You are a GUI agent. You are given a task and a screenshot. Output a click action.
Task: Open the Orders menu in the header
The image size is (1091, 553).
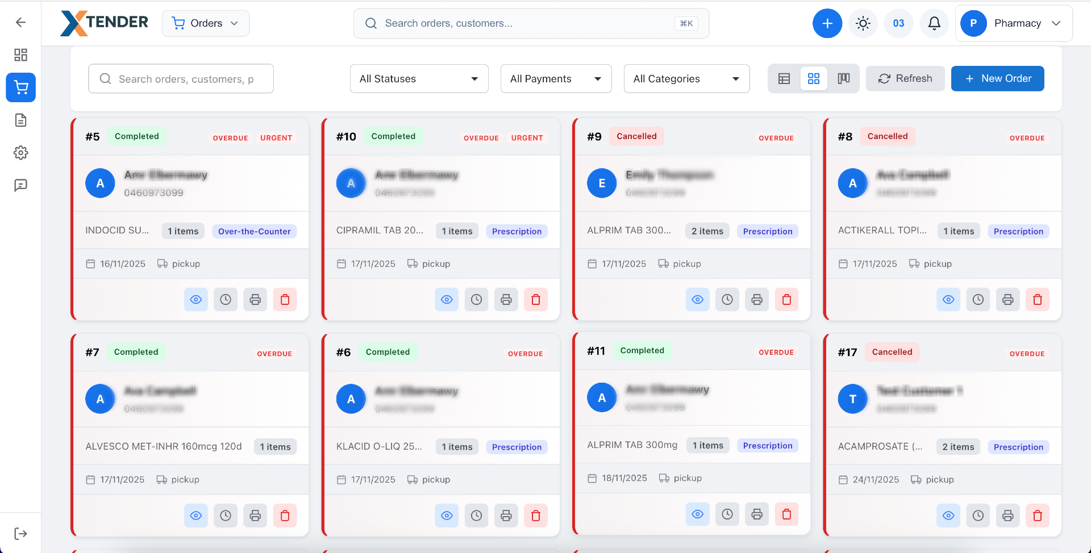tap(205, 23)
